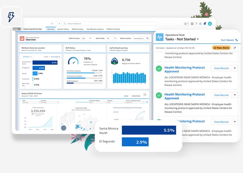Click the Employees Available progress bar
The width and height of the screenshot is (243, 173).
coord(84,78)
